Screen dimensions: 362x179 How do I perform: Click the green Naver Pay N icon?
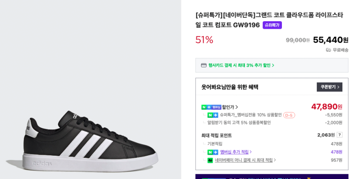click(210, 160)
